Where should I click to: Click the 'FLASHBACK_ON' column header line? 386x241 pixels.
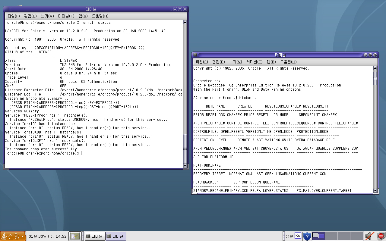click(x=236, y=182)
